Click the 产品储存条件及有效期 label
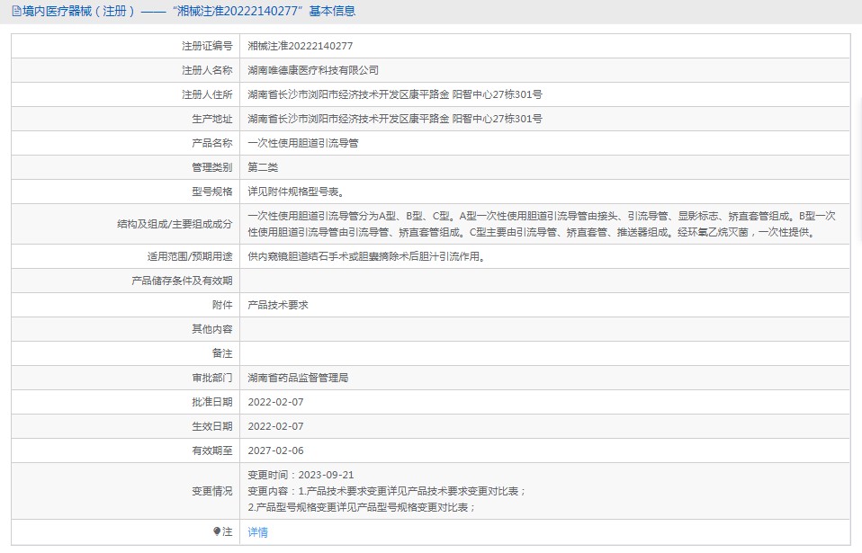 tap(182, 281)
